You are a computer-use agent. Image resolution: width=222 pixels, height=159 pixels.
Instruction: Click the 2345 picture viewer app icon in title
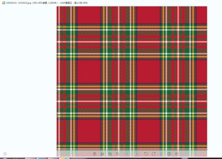tap(4, 3)
